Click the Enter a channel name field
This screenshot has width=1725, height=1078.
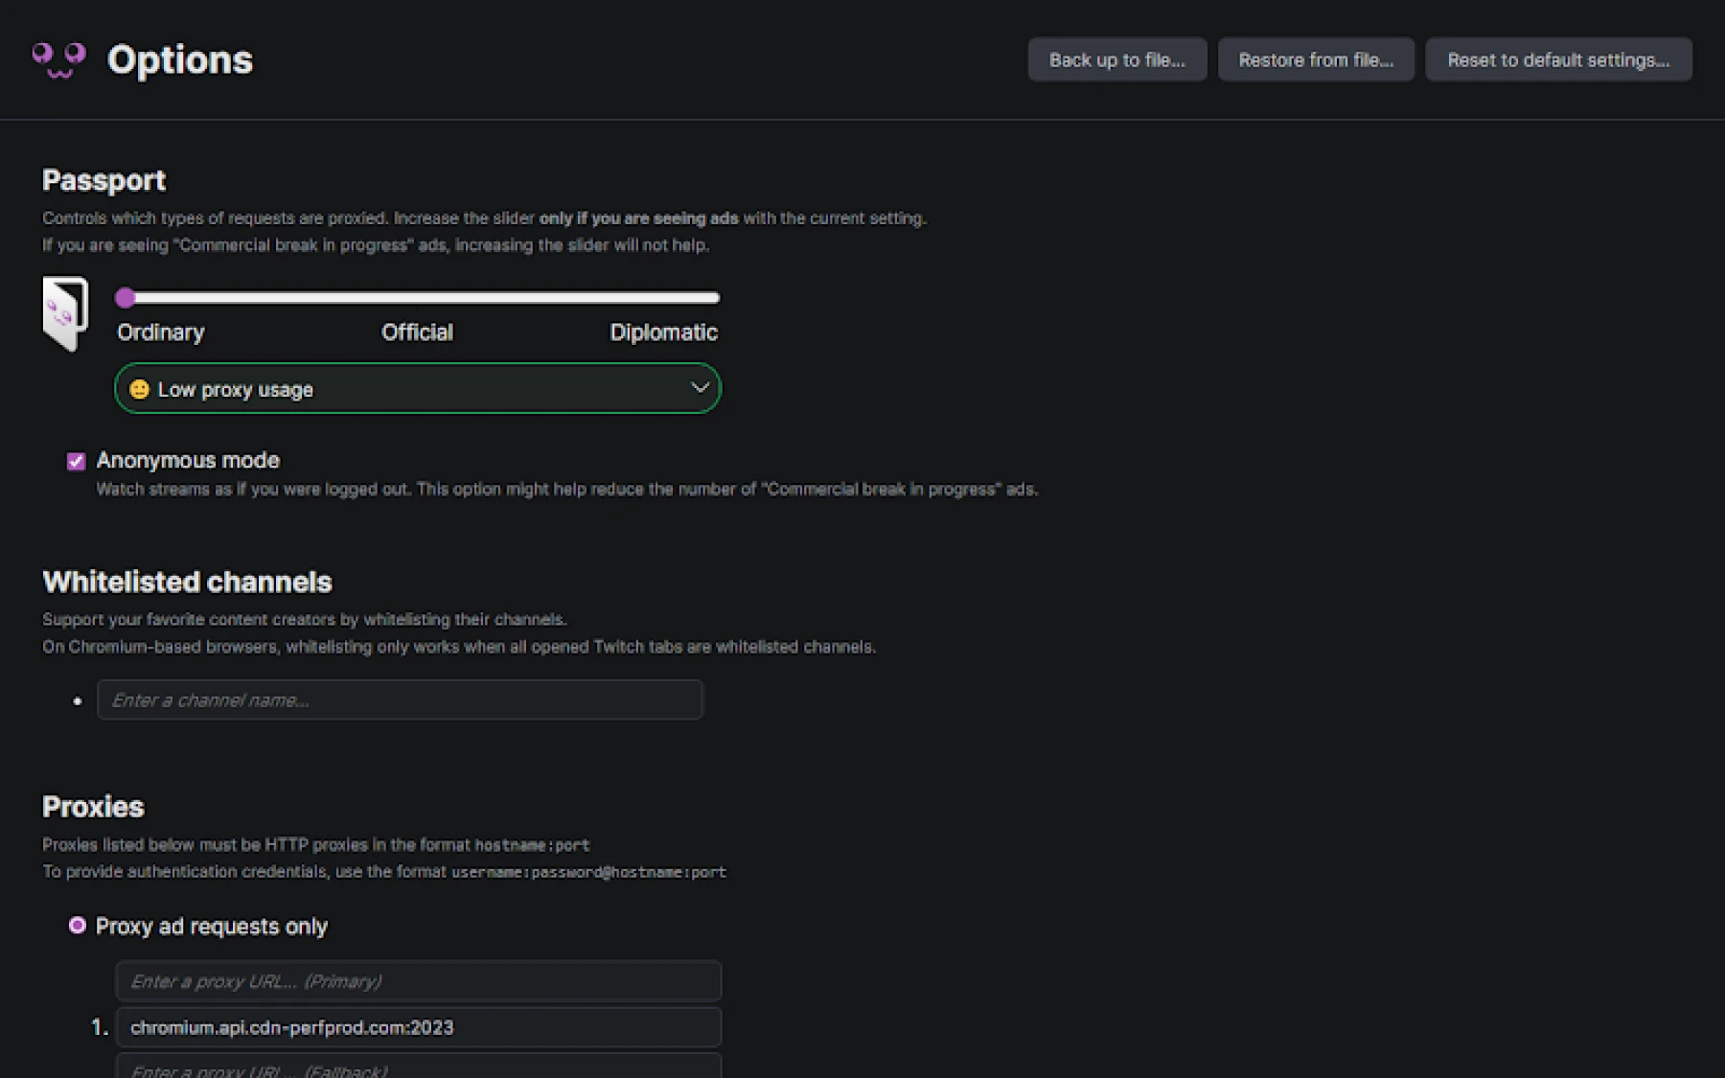click(400, 700)
